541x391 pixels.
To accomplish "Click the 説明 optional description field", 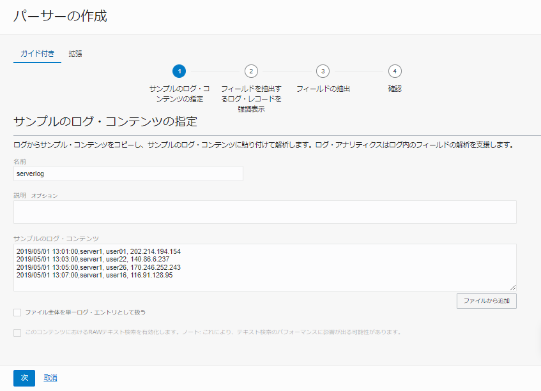I will coord(264,212).
